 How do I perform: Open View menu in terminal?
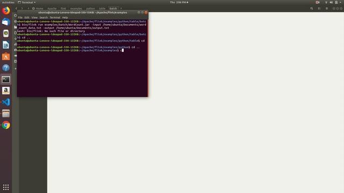[x=34, y=18]
